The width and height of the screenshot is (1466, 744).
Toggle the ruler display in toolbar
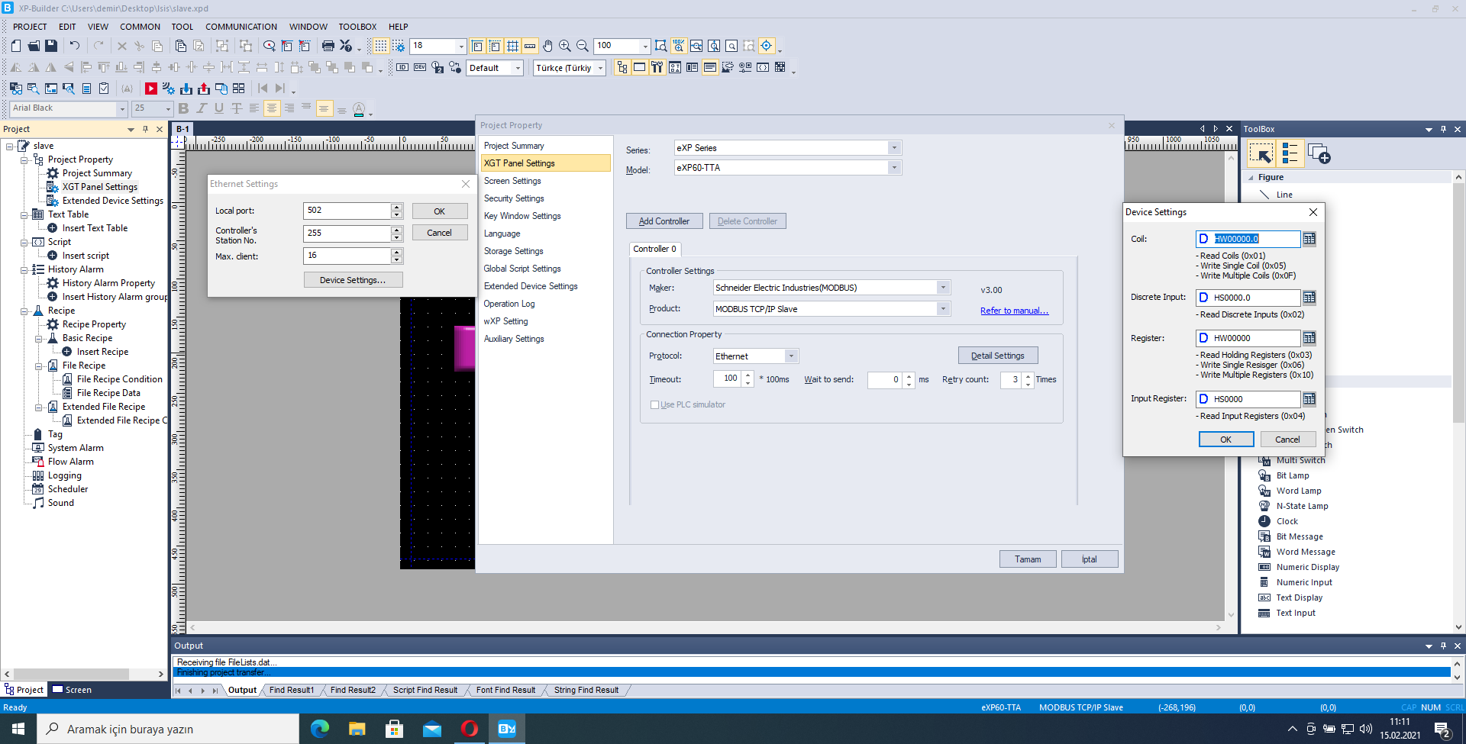click(x=530, y=47)
